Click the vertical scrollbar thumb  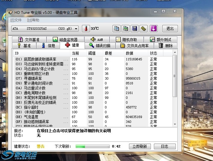(175, 76)
